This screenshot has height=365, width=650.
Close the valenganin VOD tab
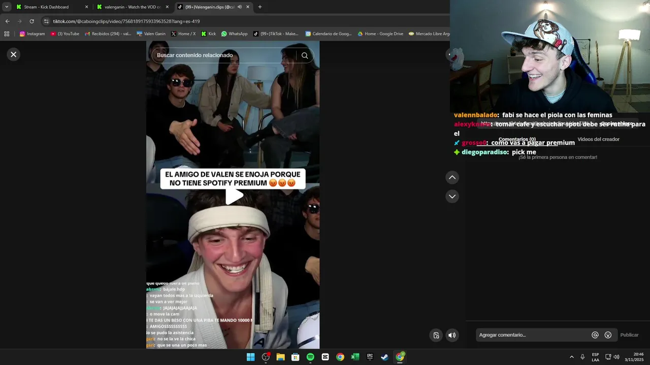tap(167, 7)
